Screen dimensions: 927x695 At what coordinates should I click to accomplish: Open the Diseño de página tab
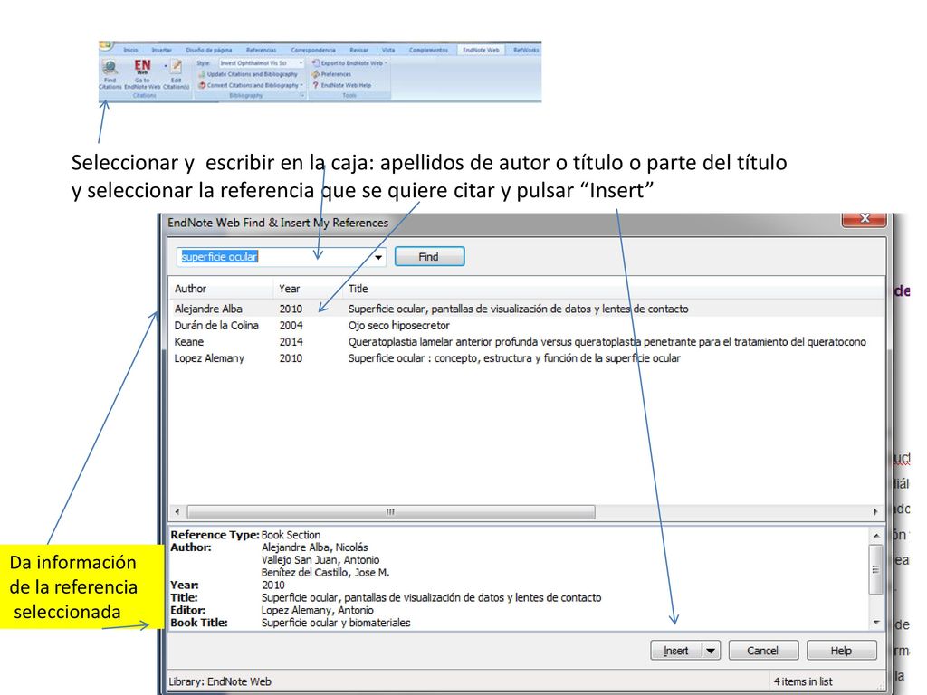tap(209, 51)
